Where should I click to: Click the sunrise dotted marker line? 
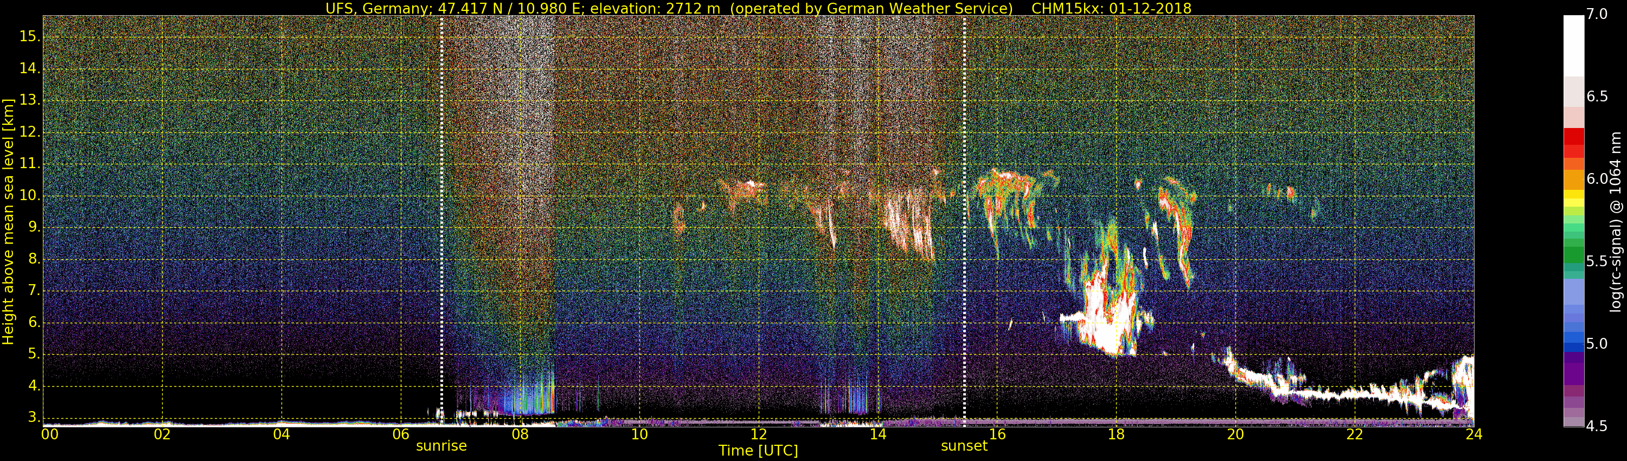(441, 220)
